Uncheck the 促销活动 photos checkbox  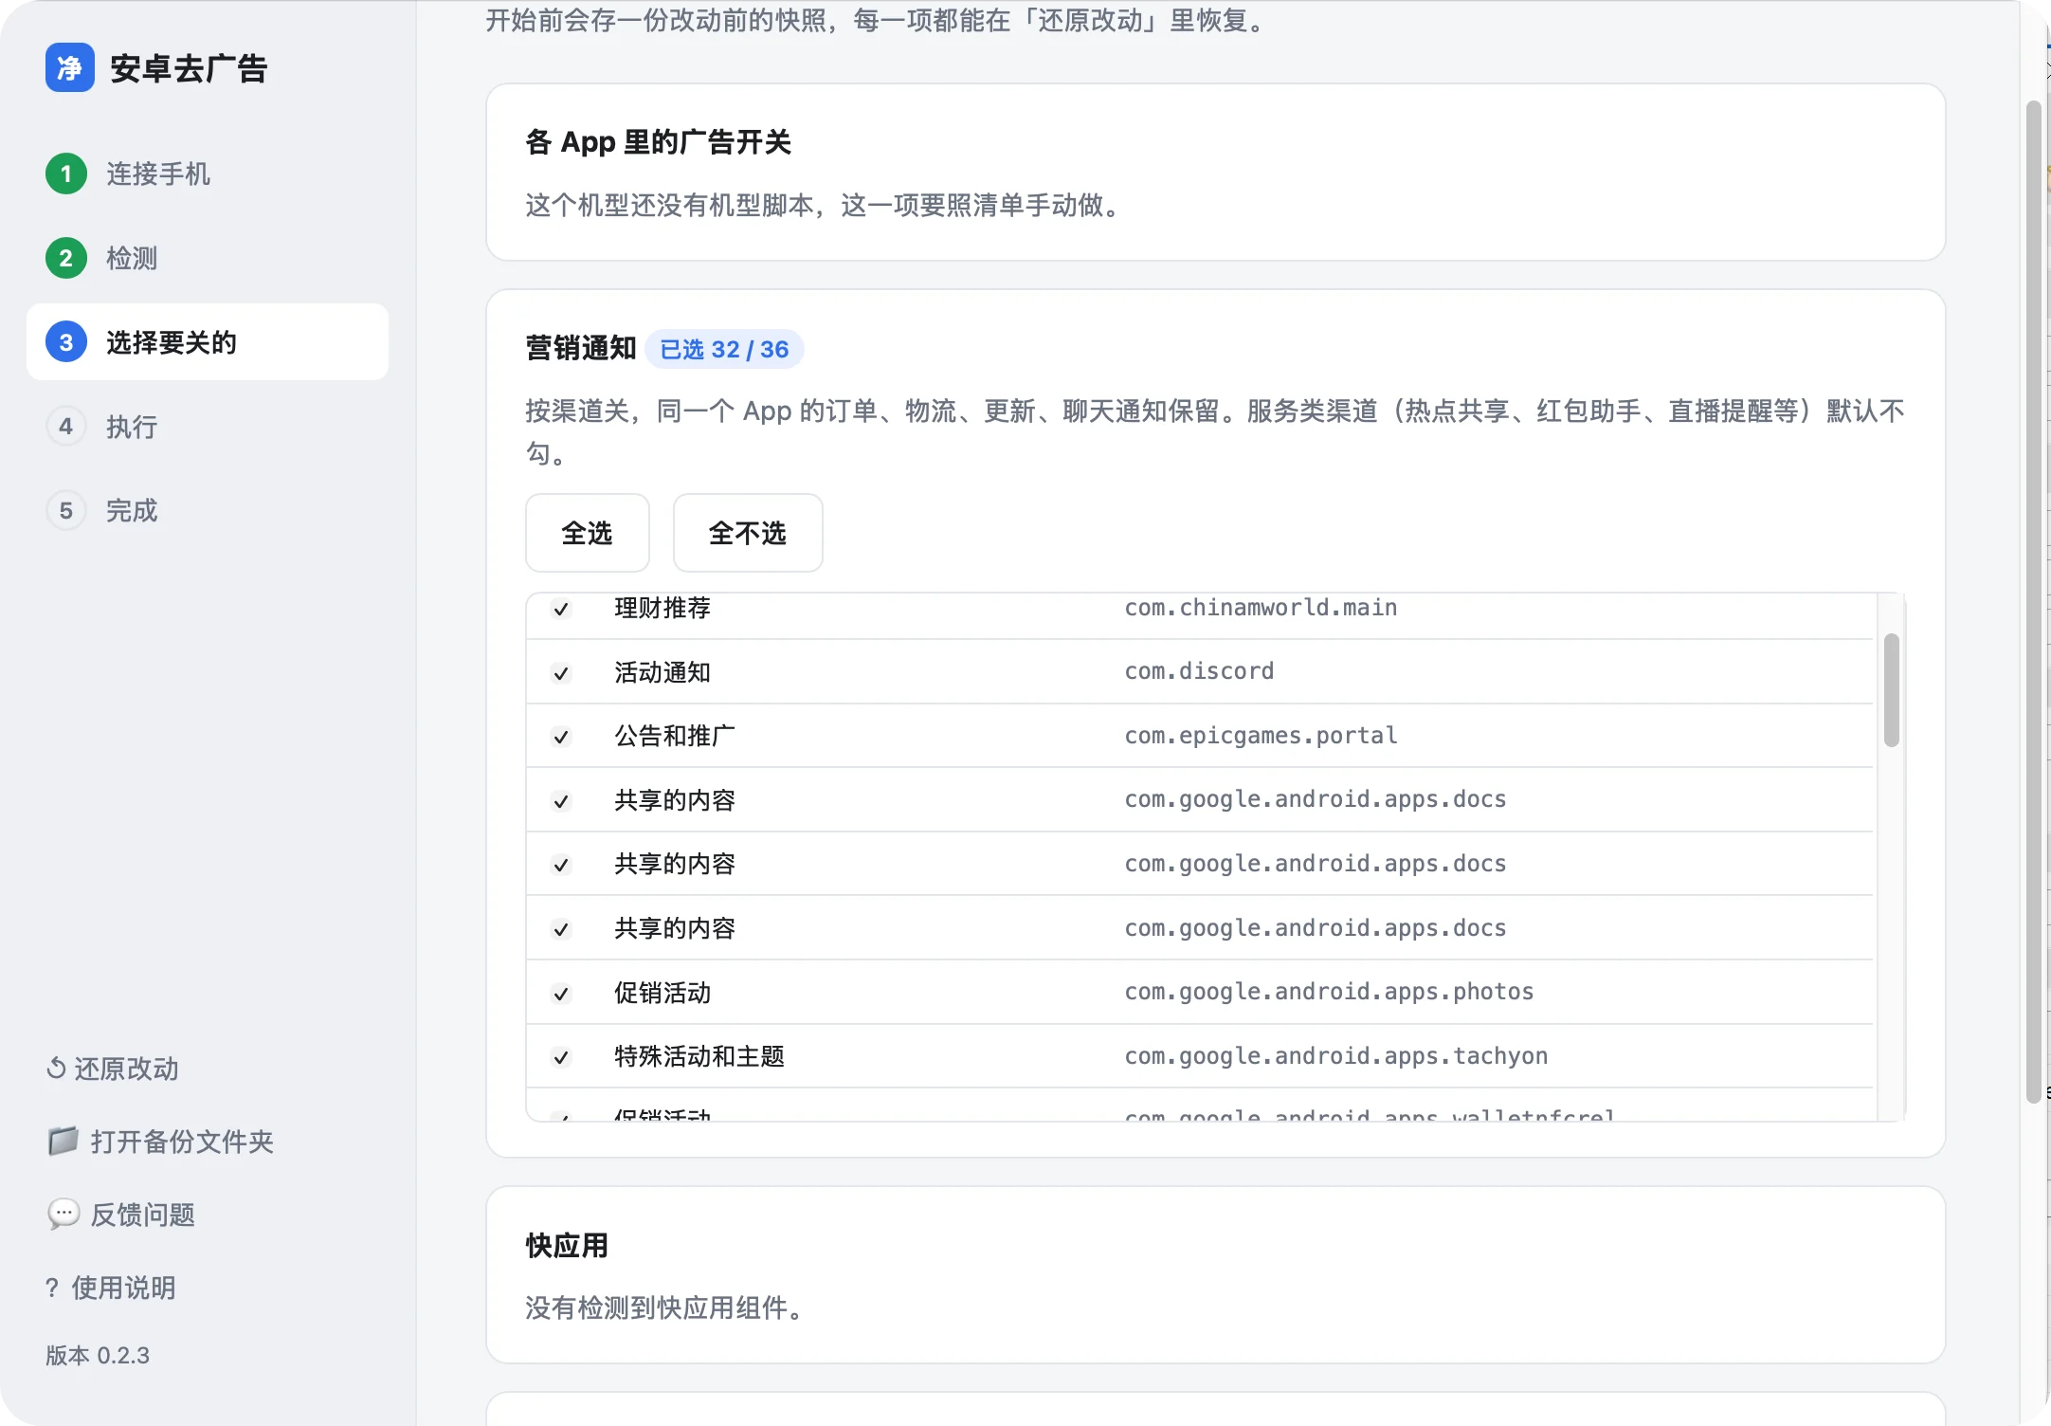click(x=561, y=994)
